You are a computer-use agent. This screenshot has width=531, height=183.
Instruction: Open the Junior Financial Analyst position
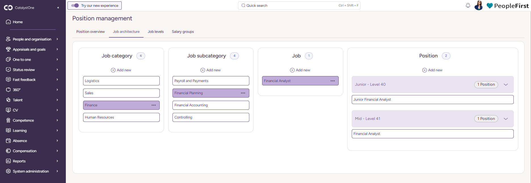pos(432,100)
